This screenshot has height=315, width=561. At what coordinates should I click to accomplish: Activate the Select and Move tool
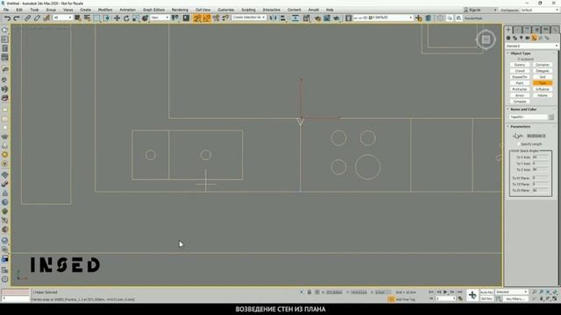pos(117,17)
